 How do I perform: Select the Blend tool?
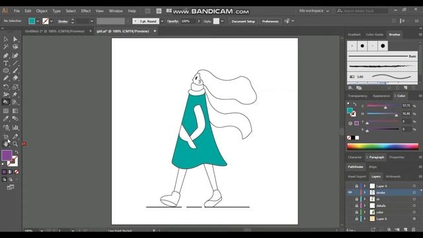tap(15, 118)
